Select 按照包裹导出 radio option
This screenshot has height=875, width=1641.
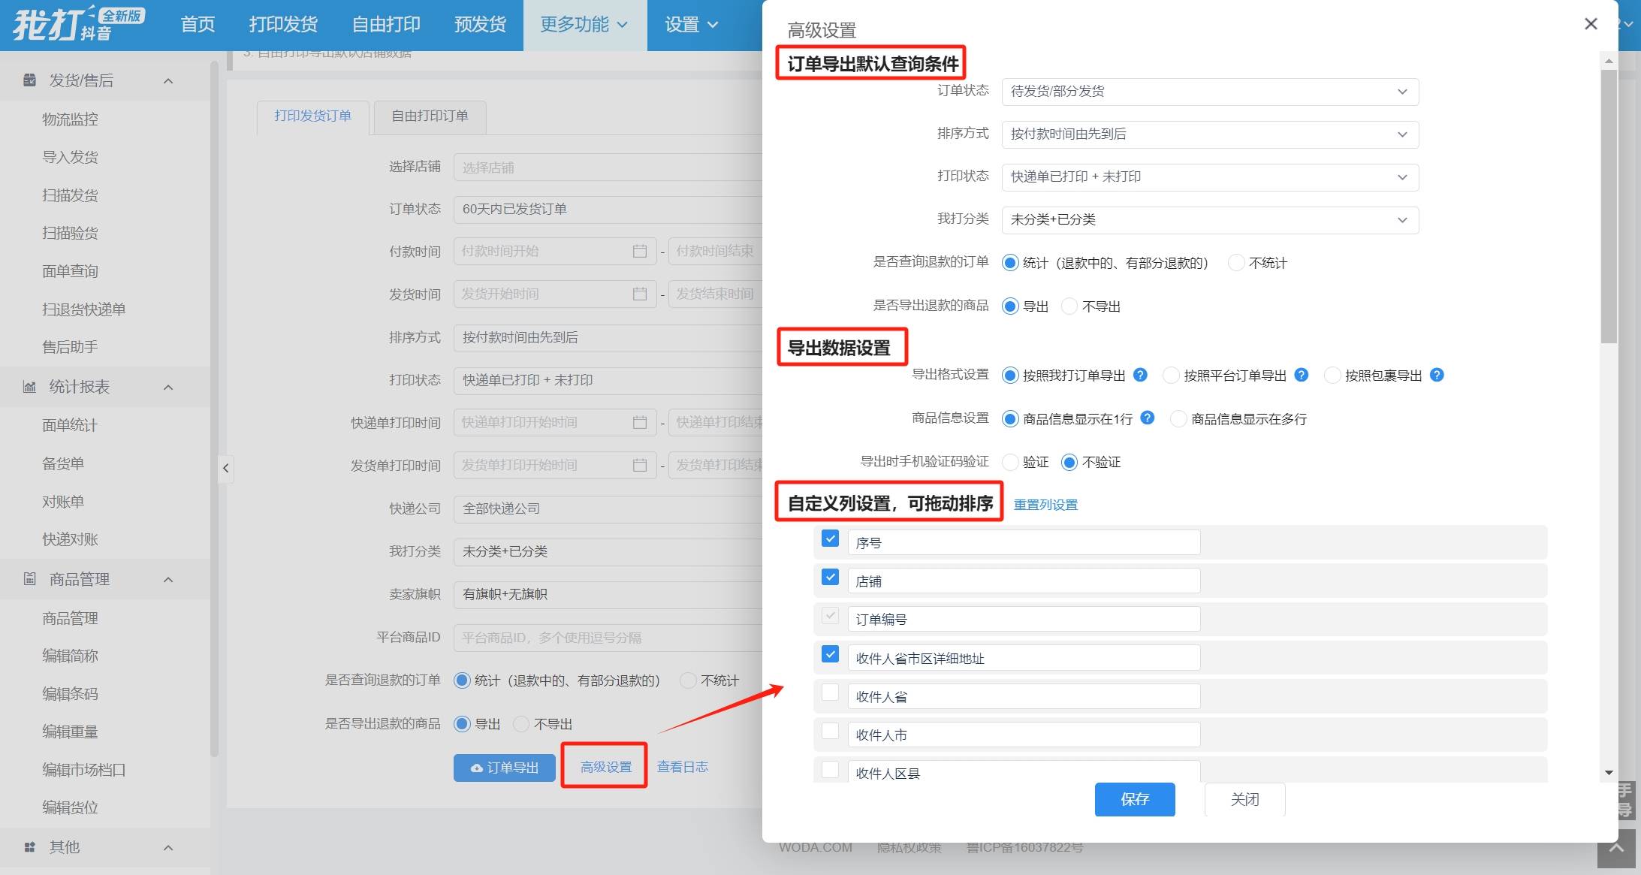pos(1332,376)
